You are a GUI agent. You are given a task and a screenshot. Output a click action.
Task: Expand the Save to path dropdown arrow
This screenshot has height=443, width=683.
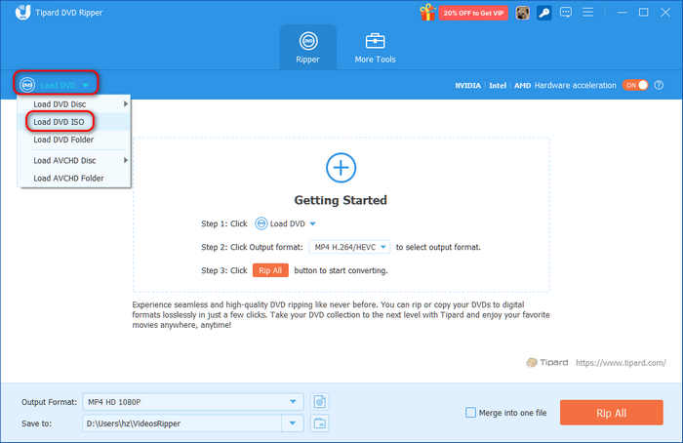(293, 423)
